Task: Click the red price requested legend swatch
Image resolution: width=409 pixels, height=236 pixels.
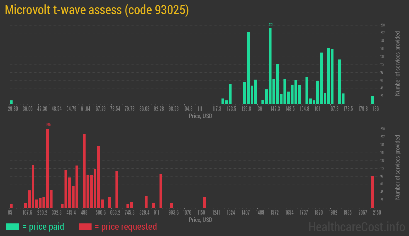Action: [85, 227]
